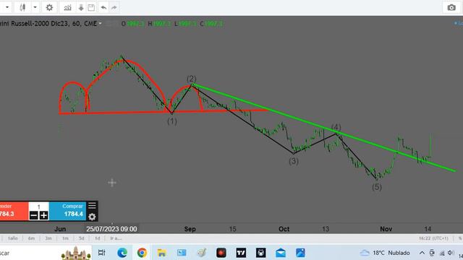Select the 1año time range
463x260 pixels.
pyautogui.click(x=13, y=238)
